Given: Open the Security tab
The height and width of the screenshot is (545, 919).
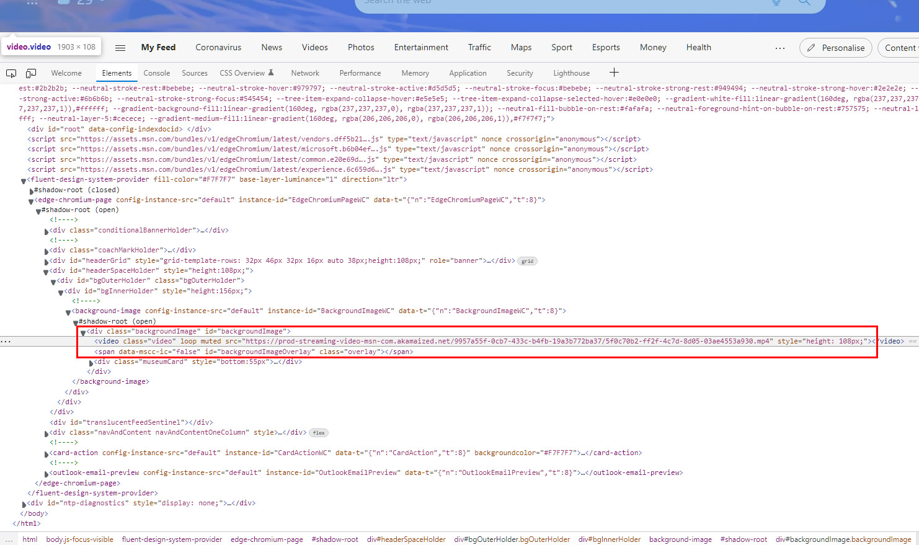Looking at the screenshot, I should [520, 73].
